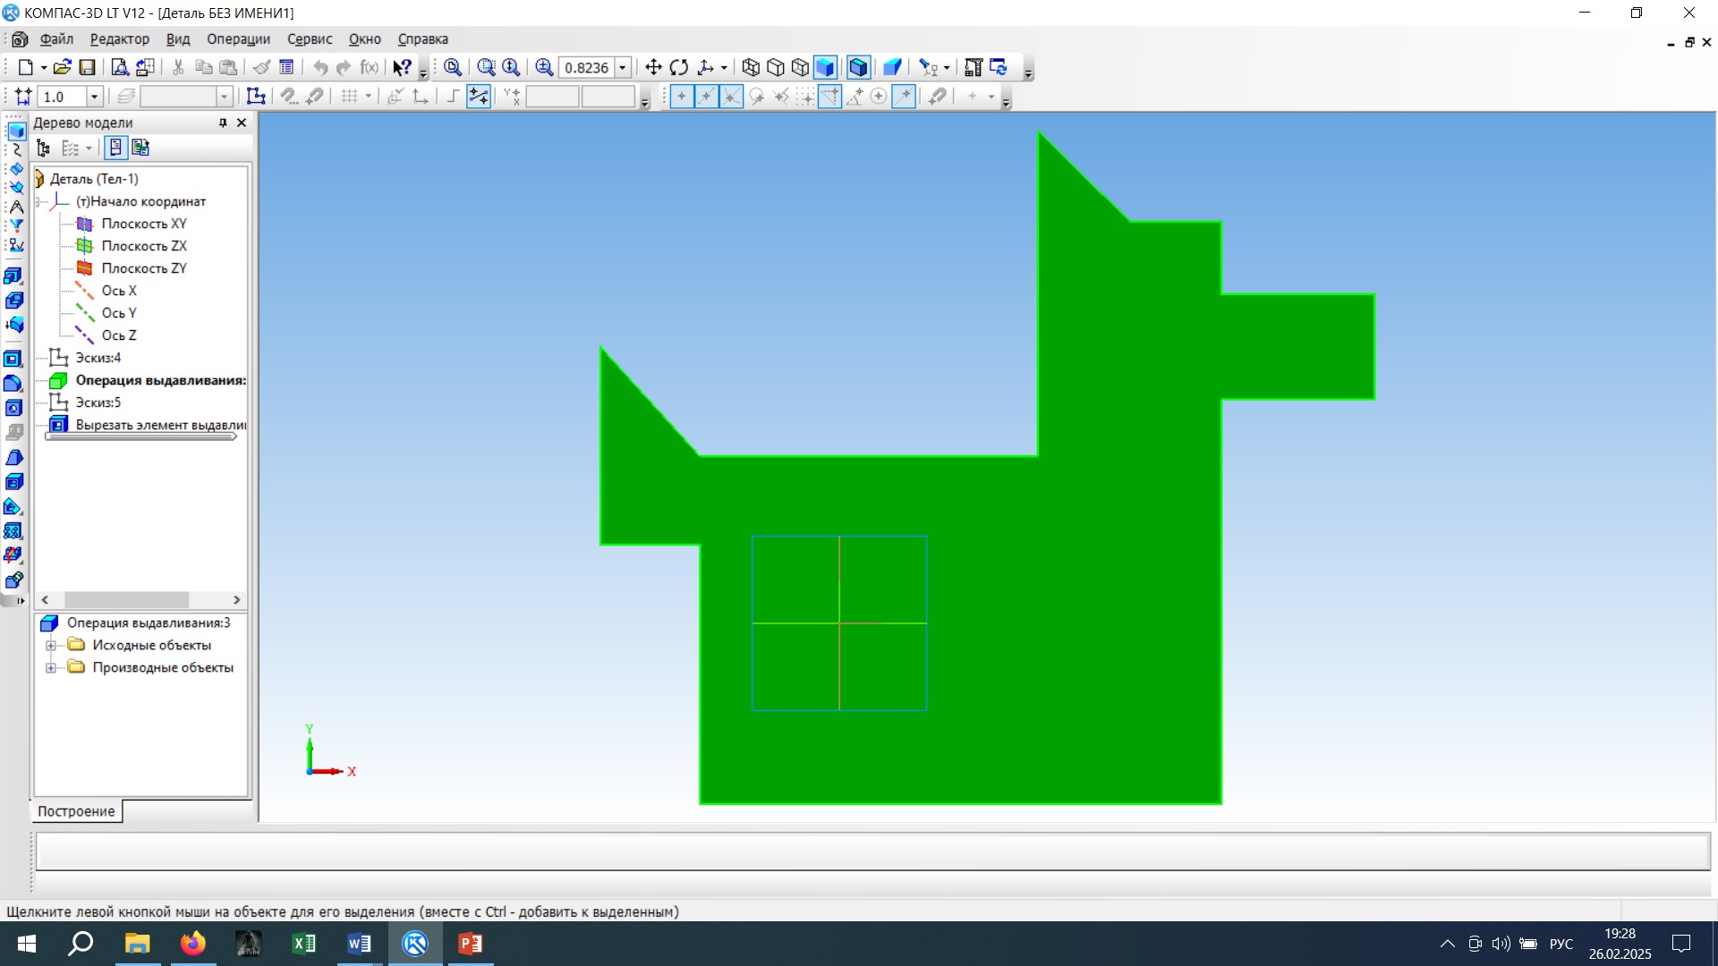Viewport: 1718px width, 966px height.
Task: Toggle thin hidden lines display mode
Action: pos(801,67)
